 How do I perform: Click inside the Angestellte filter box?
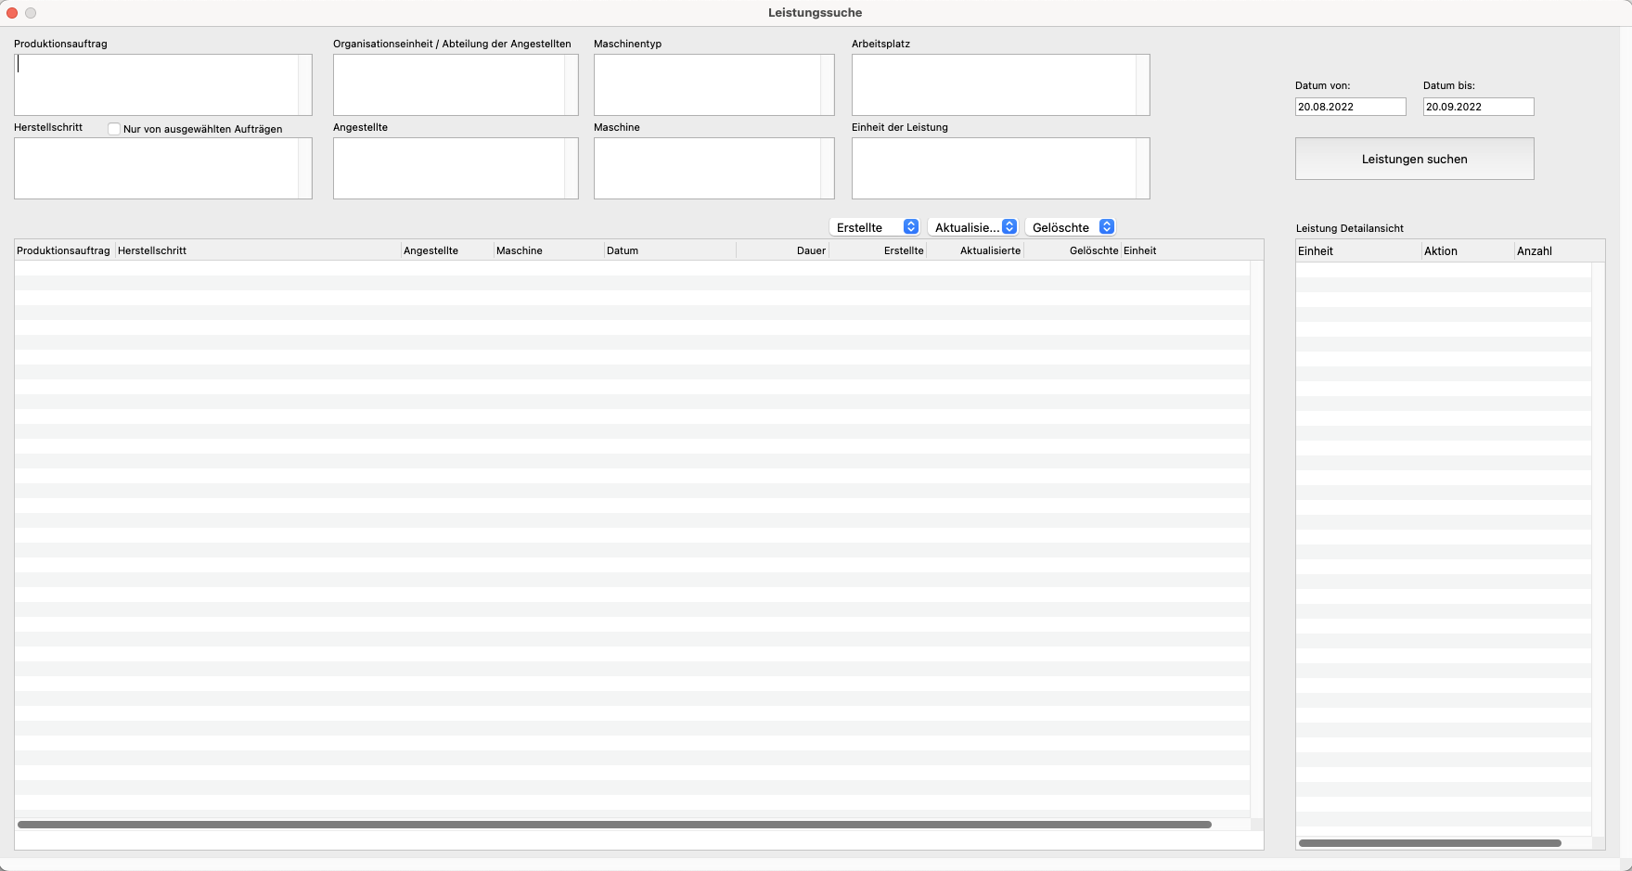(449, 168)
